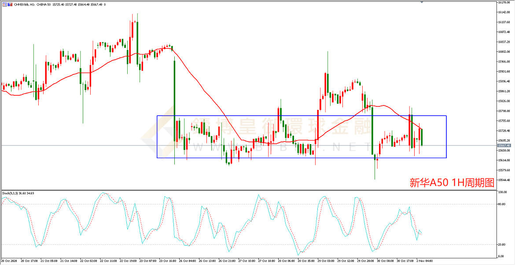Select the 15544.44 price scale label

click(504, 180)
